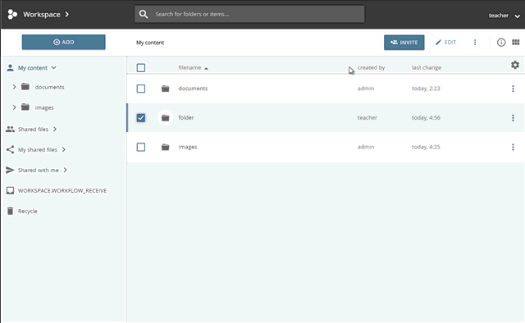Click the search magnifier icon
The width and height of the screenshot is (525, 323).
click(x=144, y=14)
